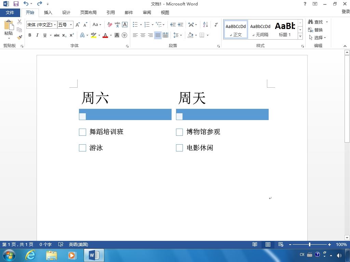Click the 替换 replace button
This screenshot has height=262, width=350.
coord(315,30)
